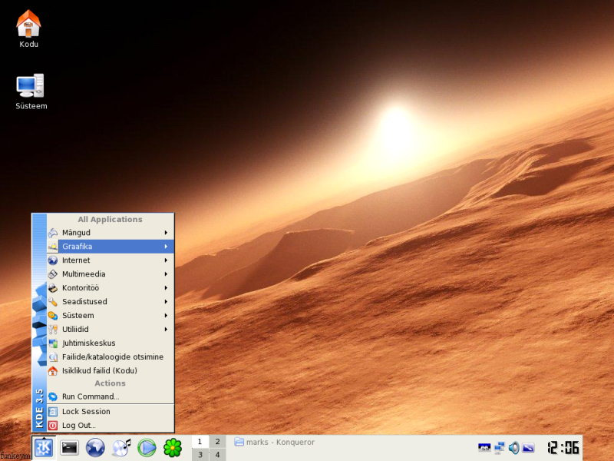Screen dimensions: 614x461
Task: Open the Seadistused menu entry
Action: pyautogui.click(x=111, y=301)
